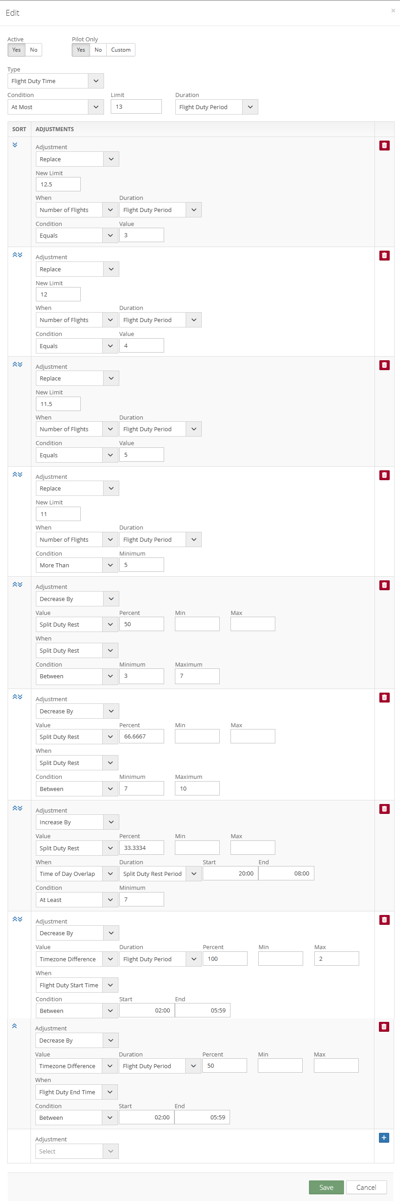The image size is (400, 1202).
Task: Set Active to No
Action: [34, 50]
